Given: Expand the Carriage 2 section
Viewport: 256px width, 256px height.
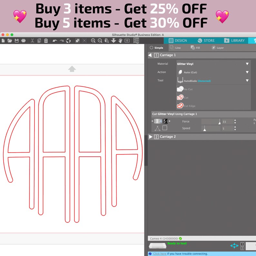Looking at the screenshot, I should [151, 137].
